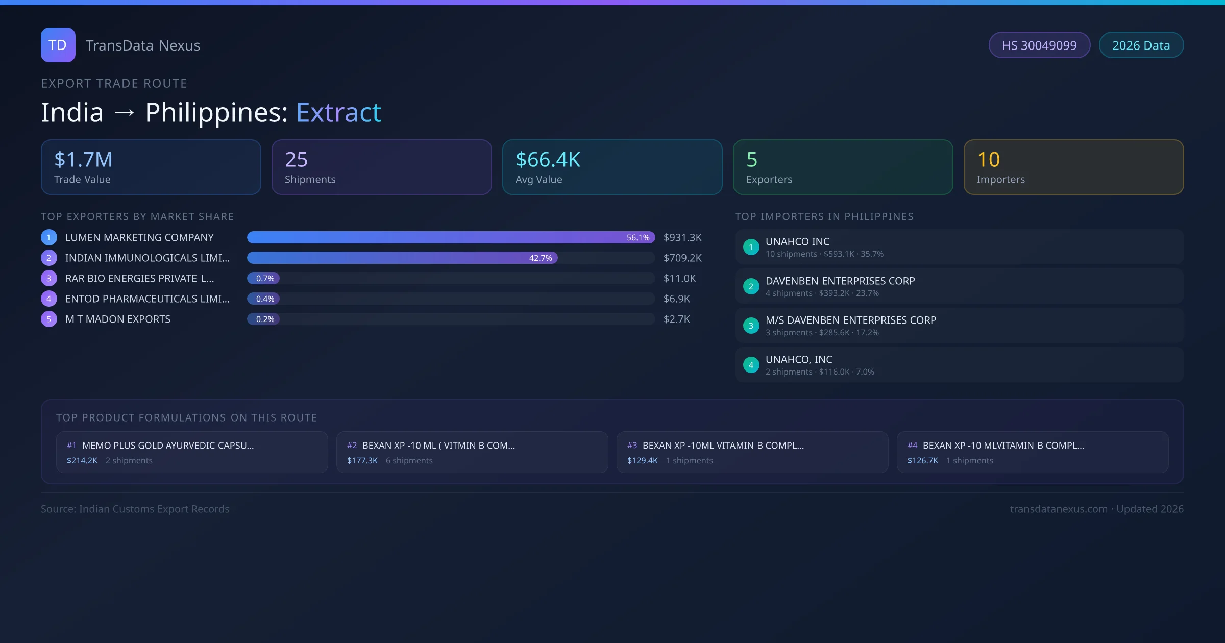Click green rank 2 badge for Davenben Enterprises
This screenshot has height=643, width=1225.
pos(751,286)
